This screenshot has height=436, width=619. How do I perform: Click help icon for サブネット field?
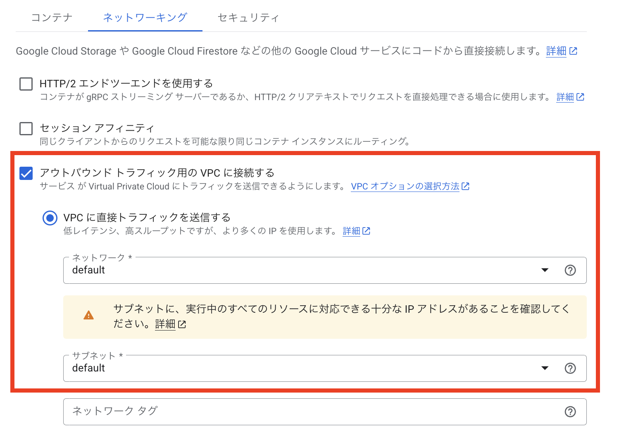point(570,368)
